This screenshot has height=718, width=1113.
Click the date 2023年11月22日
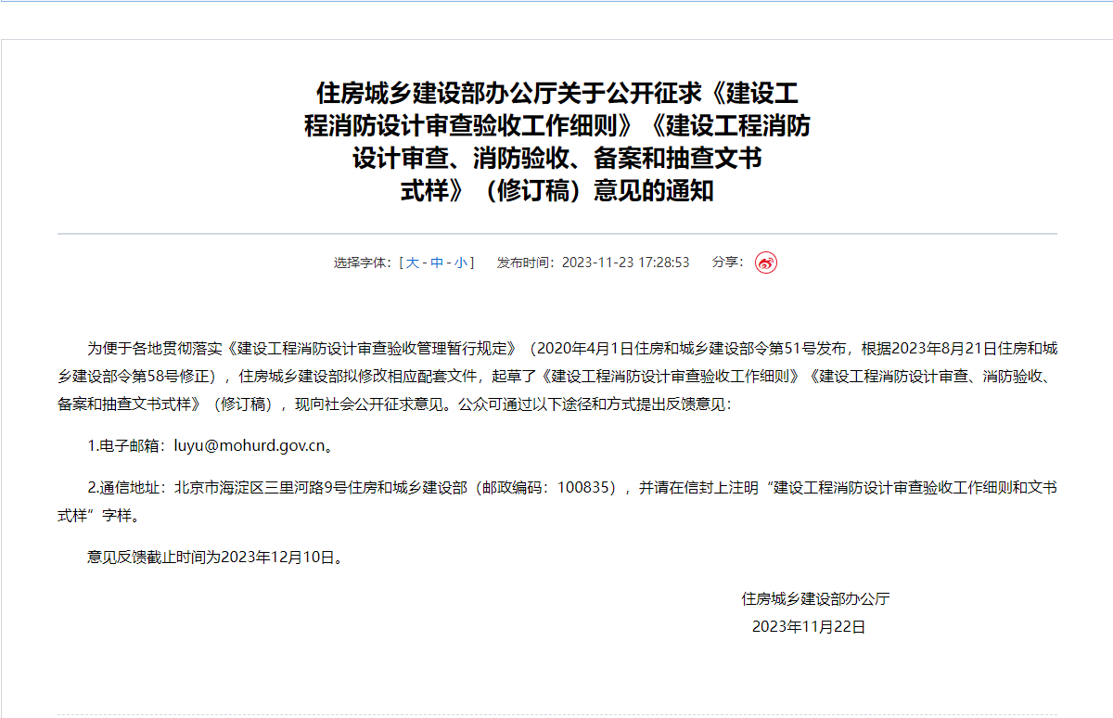coord(808,627)
